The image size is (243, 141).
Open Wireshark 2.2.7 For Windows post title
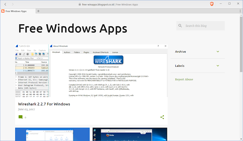tap(44, 104)
